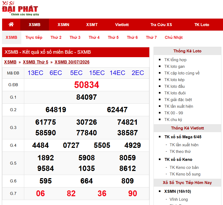Select the Thứ 4 tab
Viewport: 223px width, 205px height.
tap(94, 37)
